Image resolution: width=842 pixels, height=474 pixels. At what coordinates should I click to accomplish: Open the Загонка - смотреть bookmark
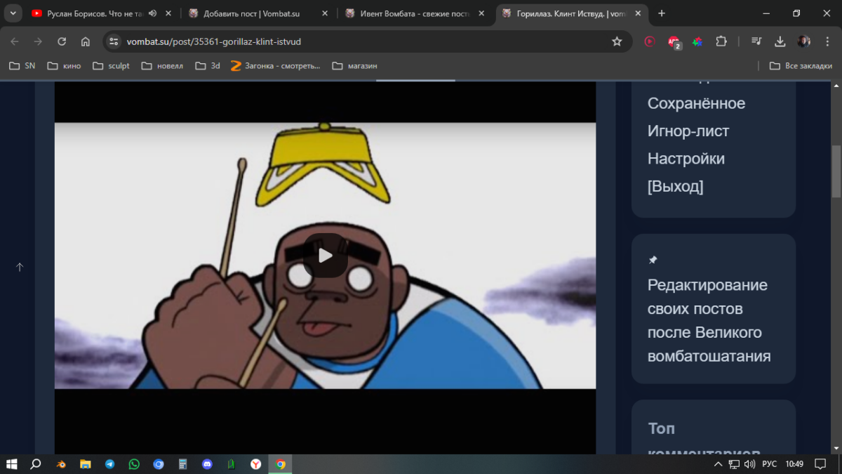[275, 66]
